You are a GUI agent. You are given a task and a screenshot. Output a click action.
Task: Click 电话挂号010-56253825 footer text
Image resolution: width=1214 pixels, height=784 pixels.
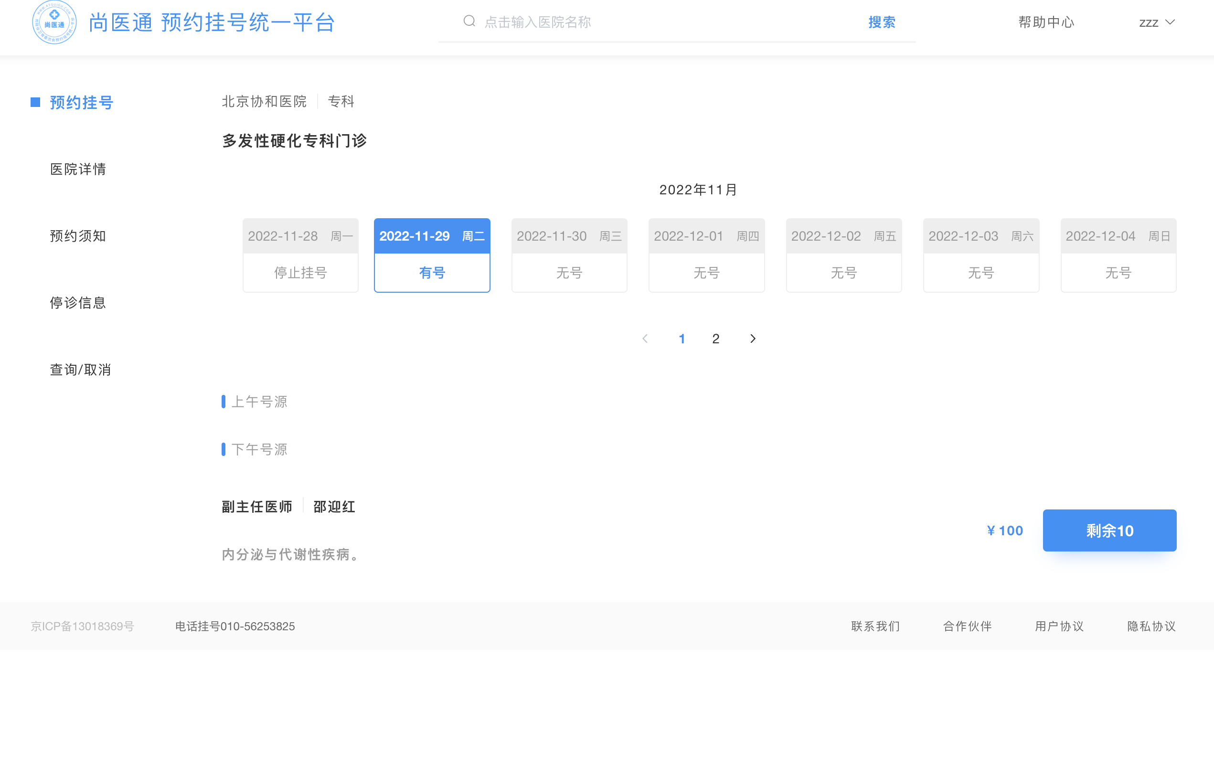click(235, 626)
